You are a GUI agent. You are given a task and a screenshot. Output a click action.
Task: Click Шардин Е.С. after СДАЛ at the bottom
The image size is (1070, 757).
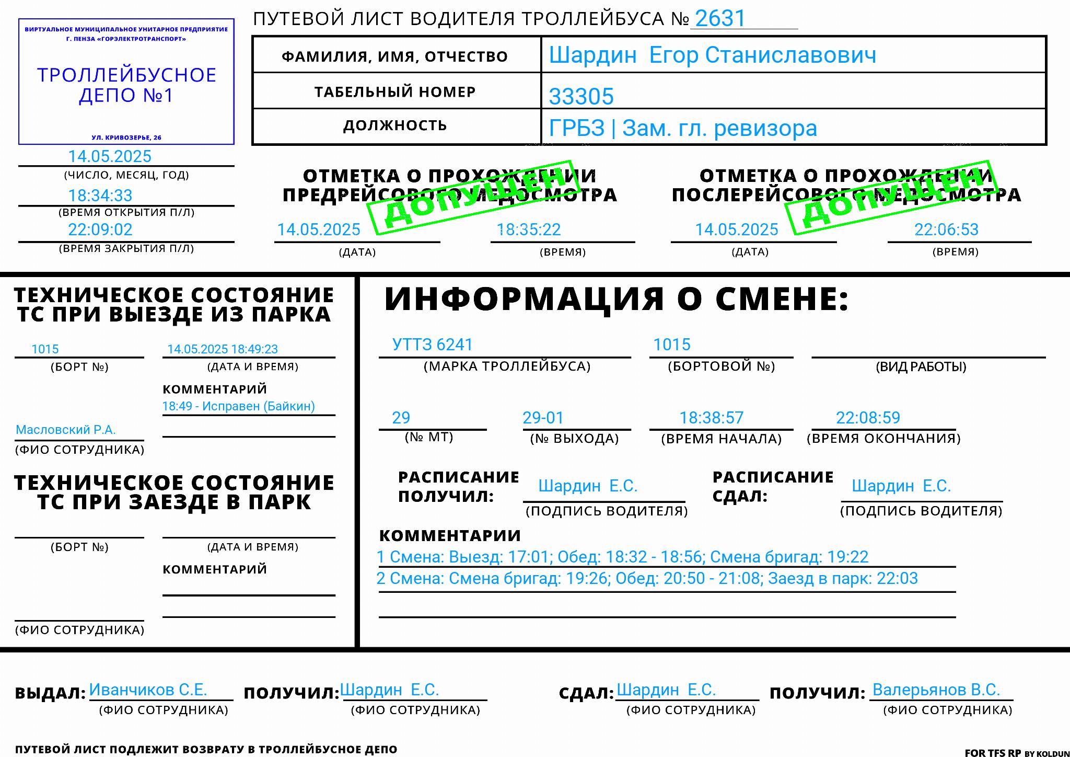click(x=667, y=690)
